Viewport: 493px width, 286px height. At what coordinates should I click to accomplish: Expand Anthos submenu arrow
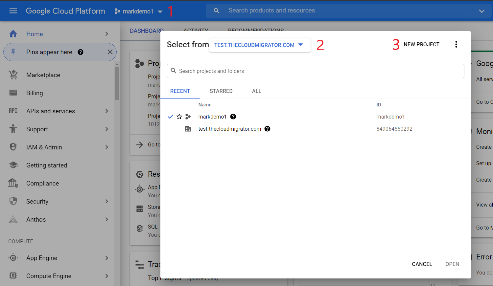coord(107,219)
